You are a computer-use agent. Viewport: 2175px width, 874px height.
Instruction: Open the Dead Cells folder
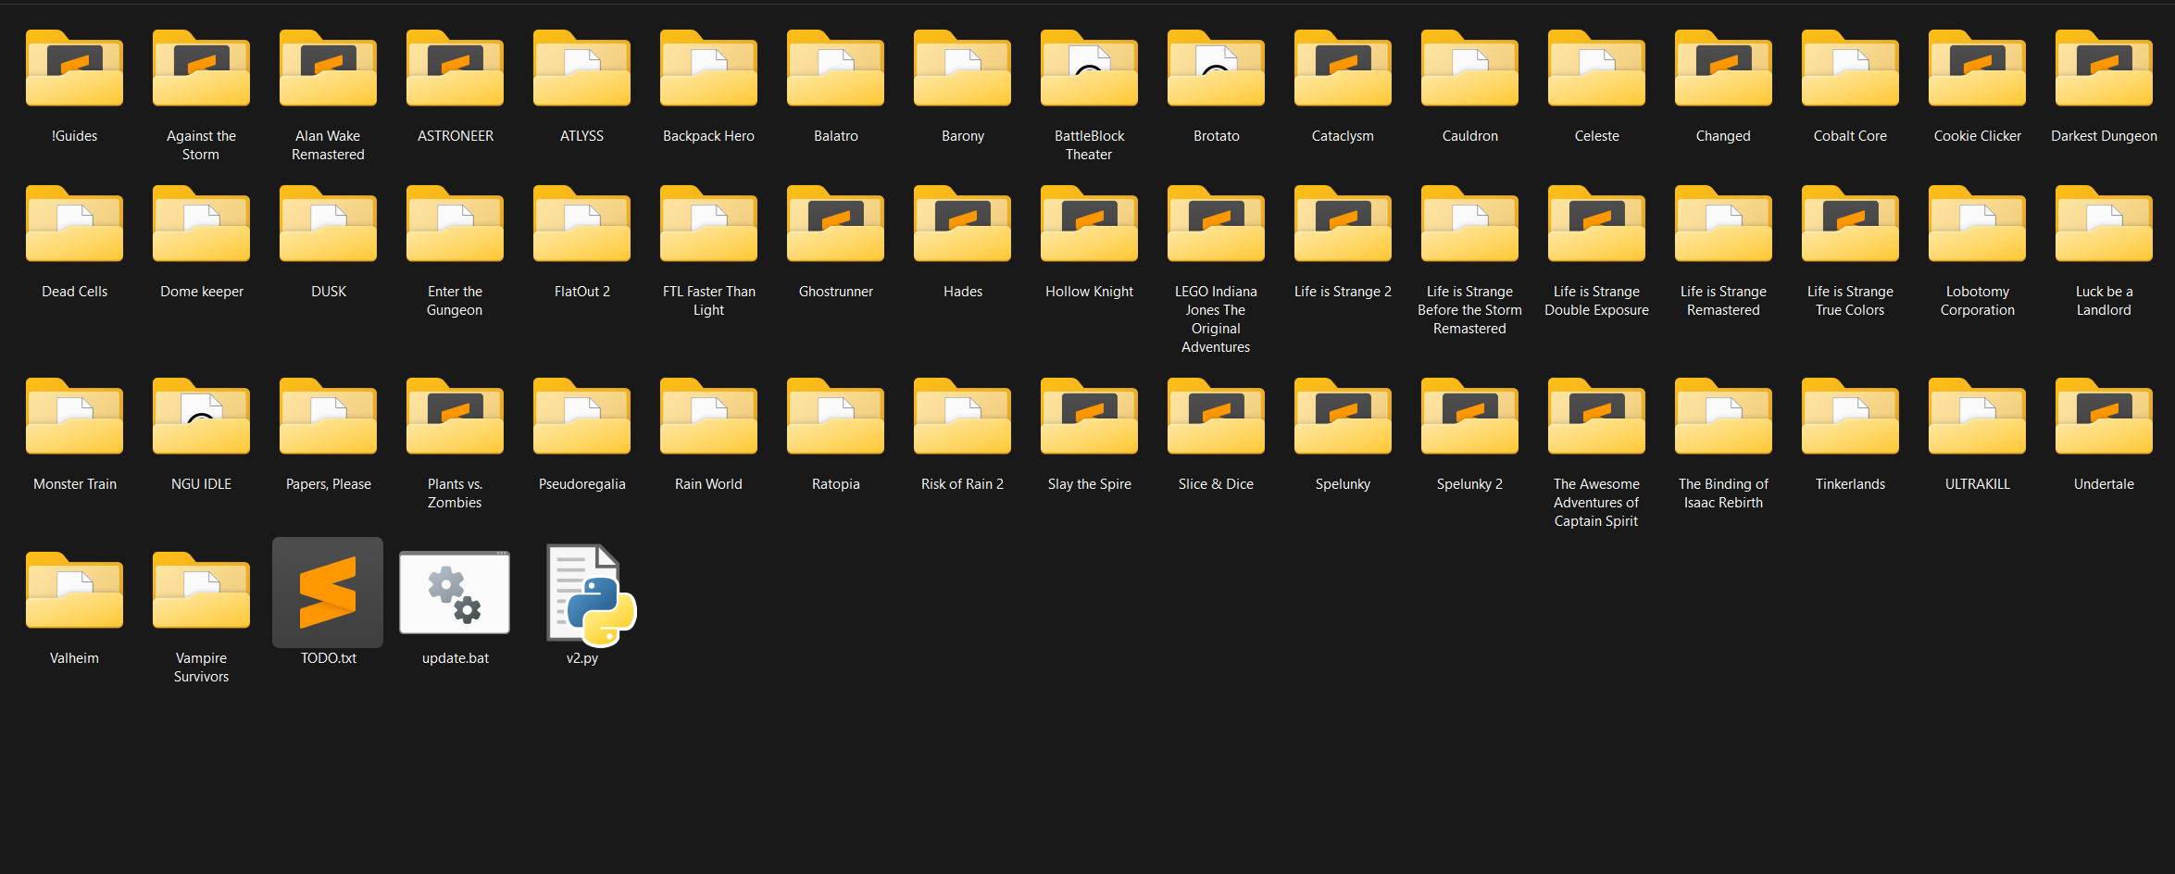(x=74, y=223)
